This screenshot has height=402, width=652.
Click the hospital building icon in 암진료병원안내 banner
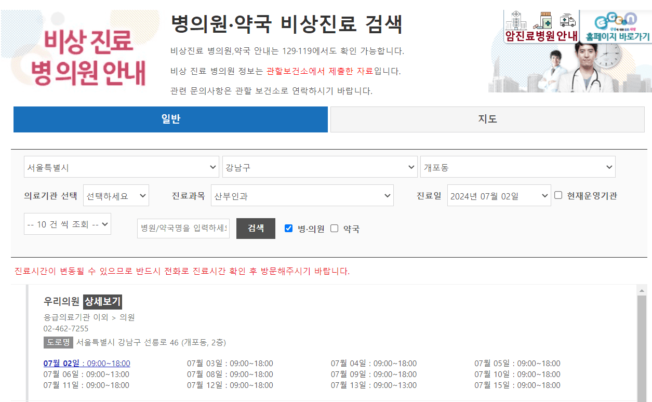click(x=516, y=21)
